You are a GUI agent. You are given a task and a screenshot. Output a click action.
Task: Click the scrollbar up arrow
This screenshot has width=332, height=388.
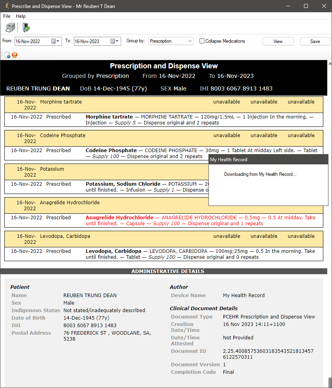pyautogui.click(x=330, y=63)
